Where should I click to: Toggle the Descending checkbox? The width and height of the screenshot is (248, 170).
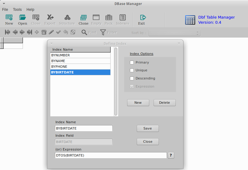tap(132, 78)
